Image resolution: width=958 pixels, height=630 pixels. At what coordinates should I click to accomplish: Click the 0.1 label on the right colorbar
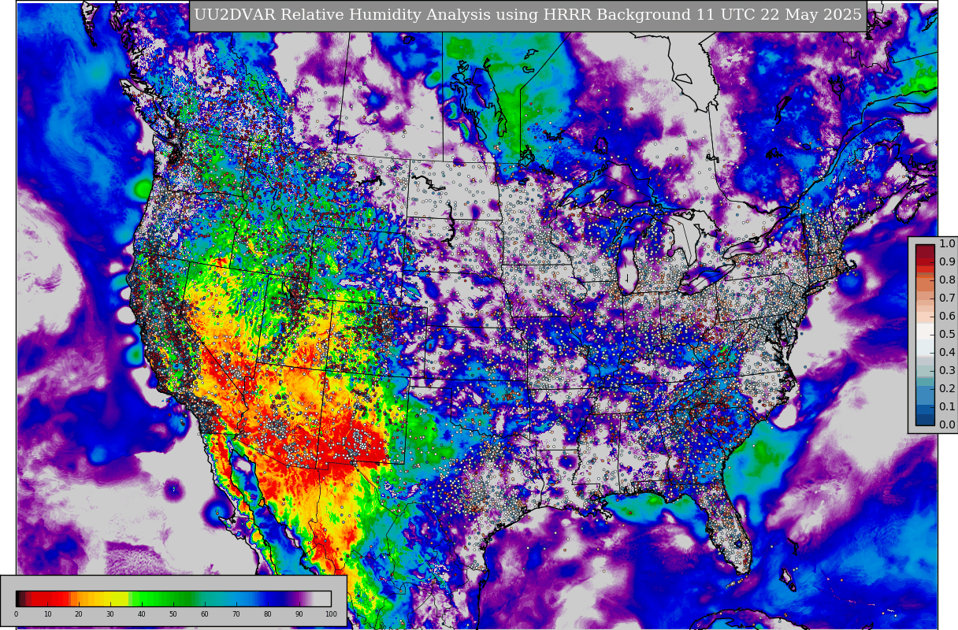pyautogui.click(x=947, y=407)
